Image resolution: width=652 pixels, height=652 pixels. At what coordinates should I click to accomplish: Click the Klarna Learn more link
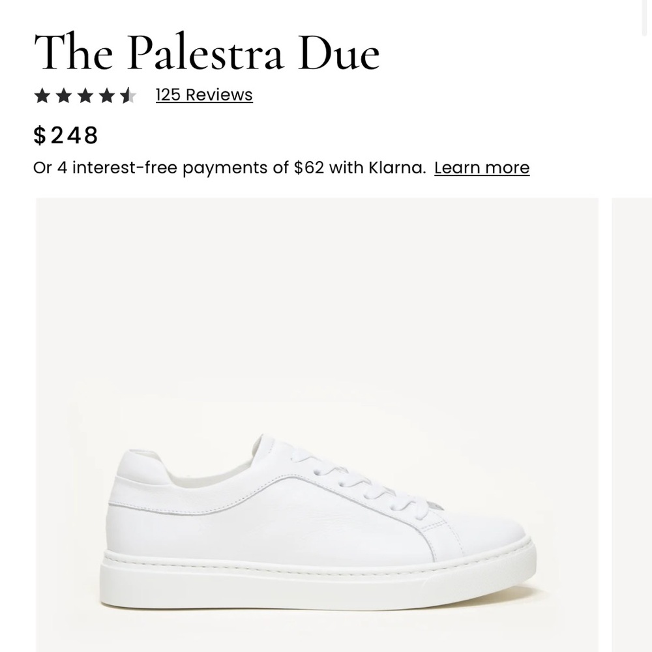pyautogui.click(x=482, y=167)
